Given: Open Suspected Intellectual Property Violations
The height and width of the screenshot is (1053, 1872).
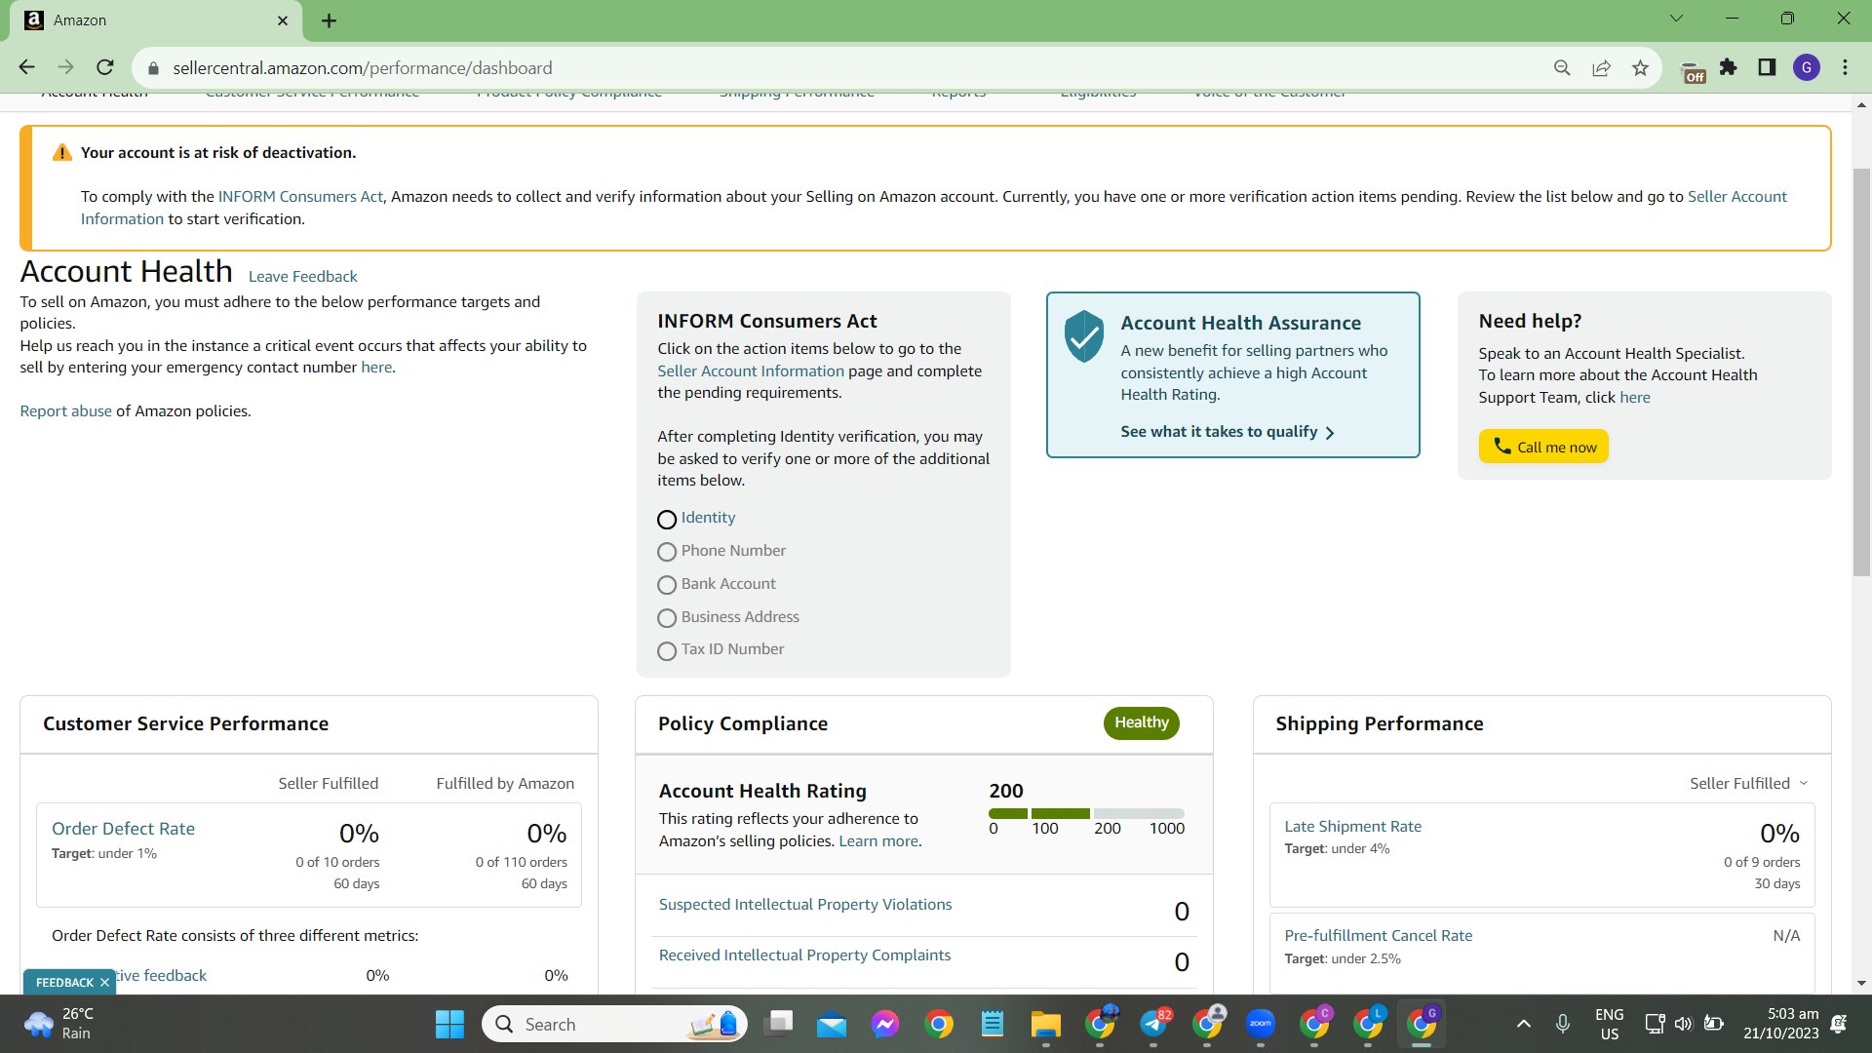Looking at the screenshot, I should [x=805, y=905].
